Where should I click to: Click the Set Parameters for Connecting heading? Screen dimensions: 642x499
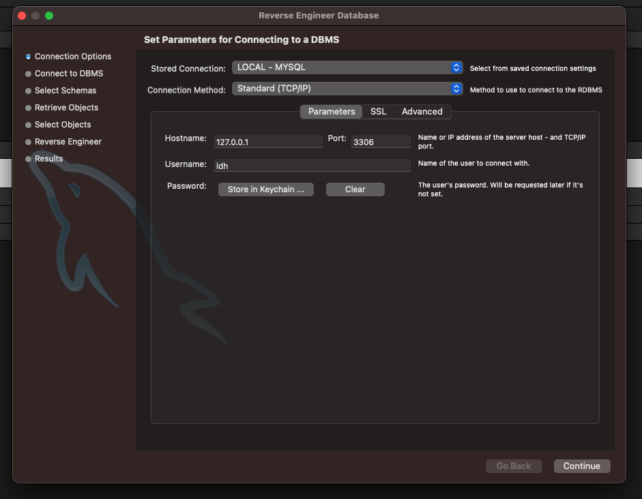point(242,40)
